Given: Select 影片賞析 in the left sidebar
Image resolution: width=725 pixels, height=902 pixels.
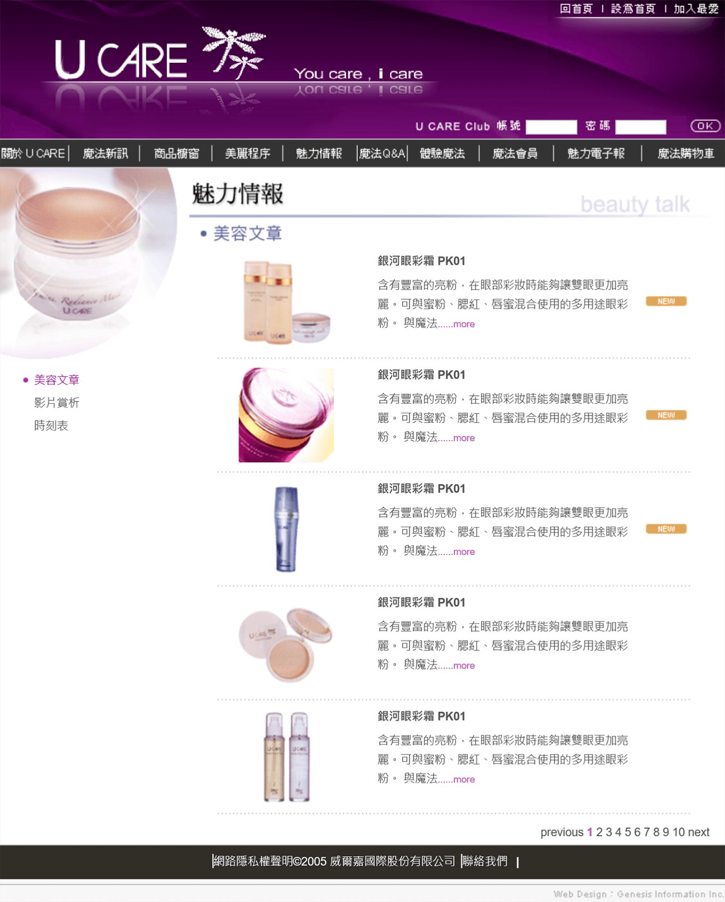Looking at the screenshot, I should (x=57, y=403).
